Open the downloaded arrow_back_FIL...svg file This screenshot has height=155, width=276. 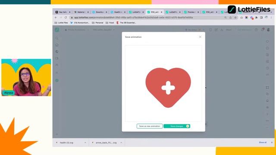106,143
